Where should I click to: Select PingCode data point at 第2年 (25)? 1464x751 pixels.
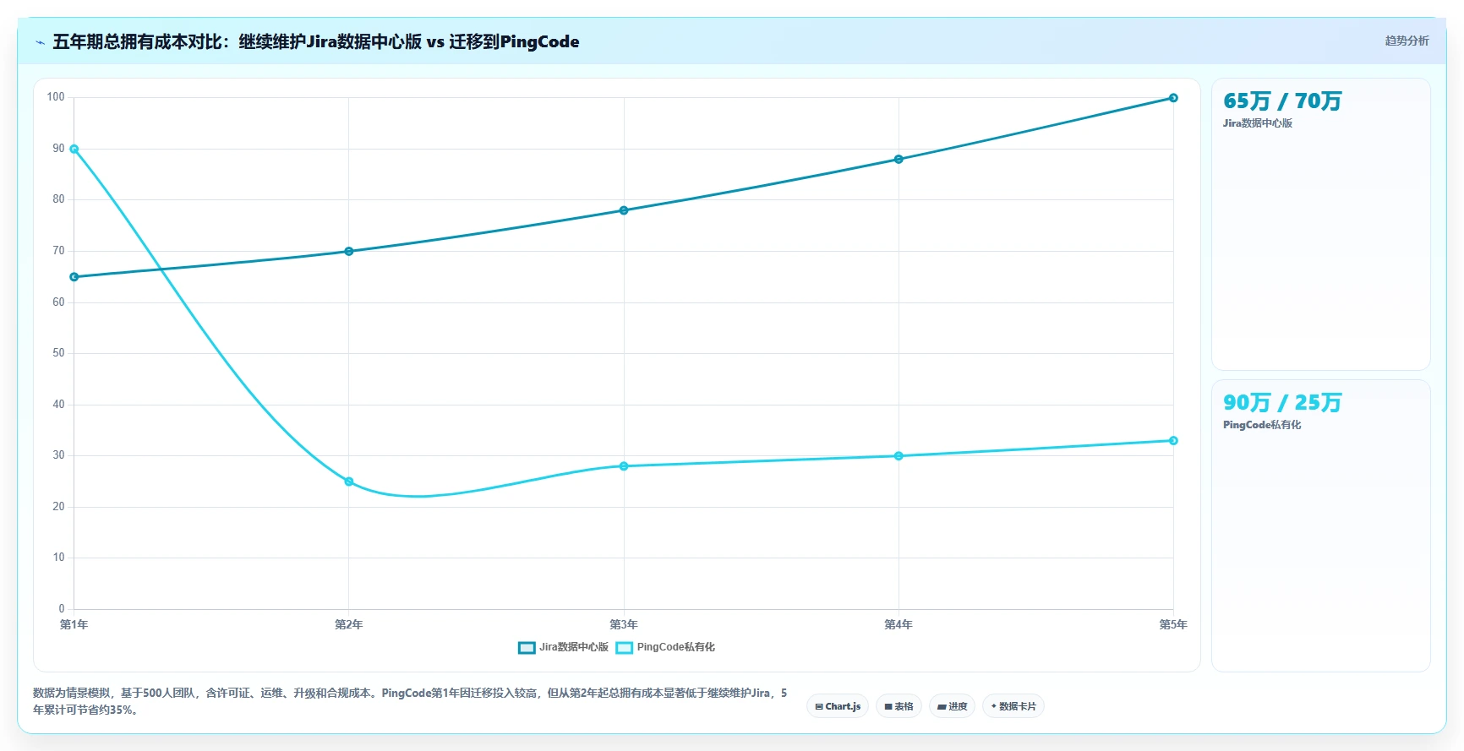349,482
